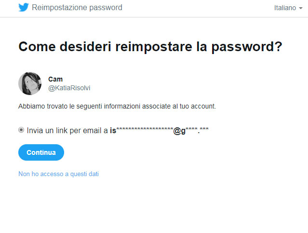Click the Twitter bird logo
This screenshot has height=233, width=308.
[24, 7]
